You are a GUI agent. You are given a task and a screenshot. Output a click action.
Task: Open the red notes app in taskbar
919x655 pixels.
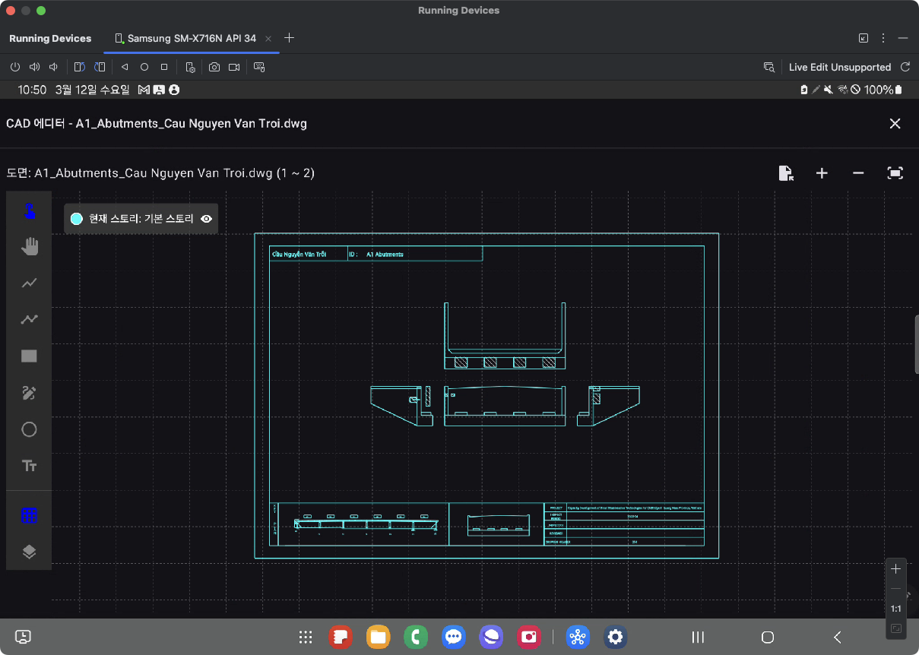coord(340,637)
